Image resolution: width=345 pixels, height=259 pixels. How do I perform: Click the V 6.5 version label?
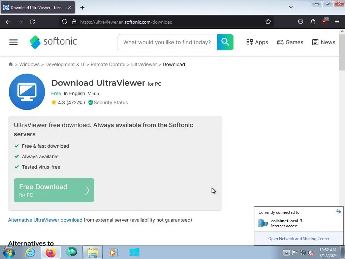[x=94, y=93]
